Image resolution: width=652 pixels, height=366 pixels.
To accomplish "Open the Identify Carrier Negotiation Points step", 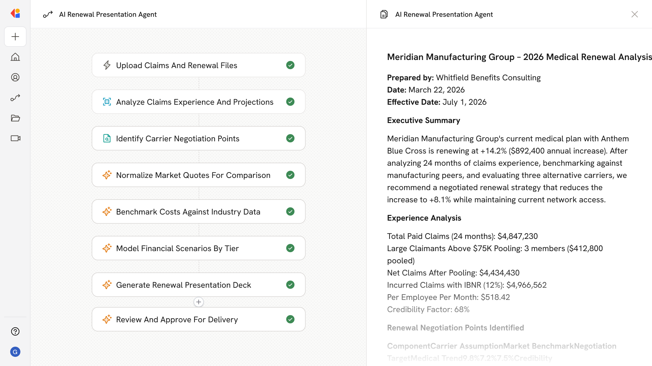I will (x=178, y=139).
